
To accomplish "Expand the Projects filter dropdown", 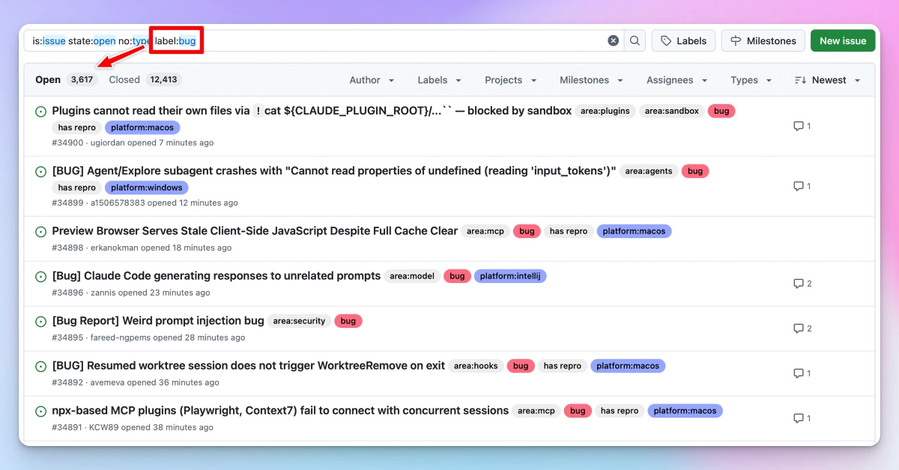I will point(510,79).
